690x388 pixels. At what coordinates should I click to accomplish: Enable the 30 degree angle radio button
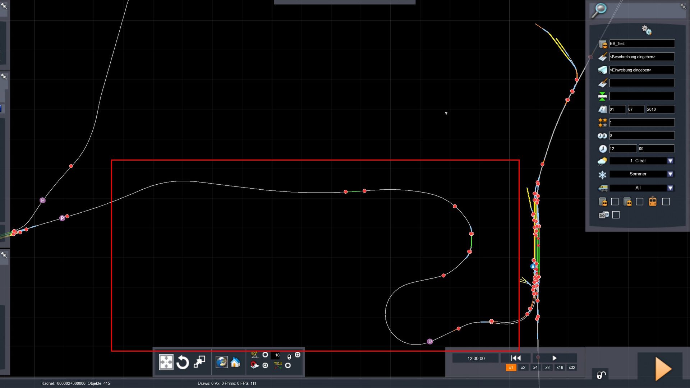(x=265, y=355)
